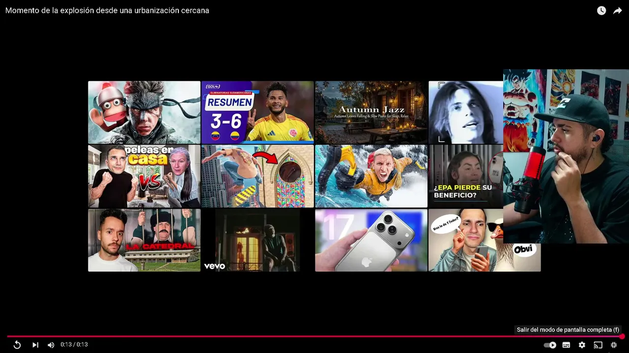The image size is (629, 353).
Task: Click the video title text
Action: pos(107,10)
